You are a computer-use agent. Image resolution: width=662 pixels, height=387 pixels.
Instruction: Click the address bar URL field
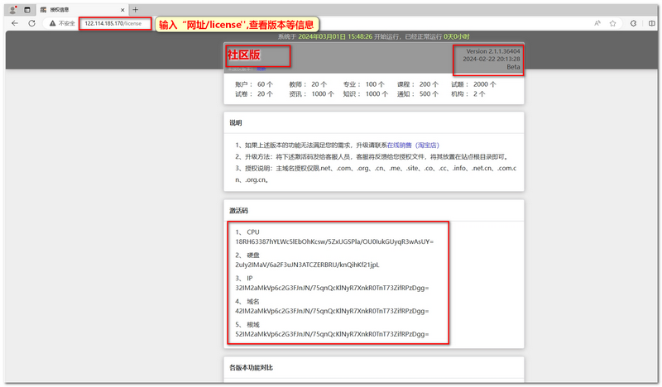click(116, 23)
